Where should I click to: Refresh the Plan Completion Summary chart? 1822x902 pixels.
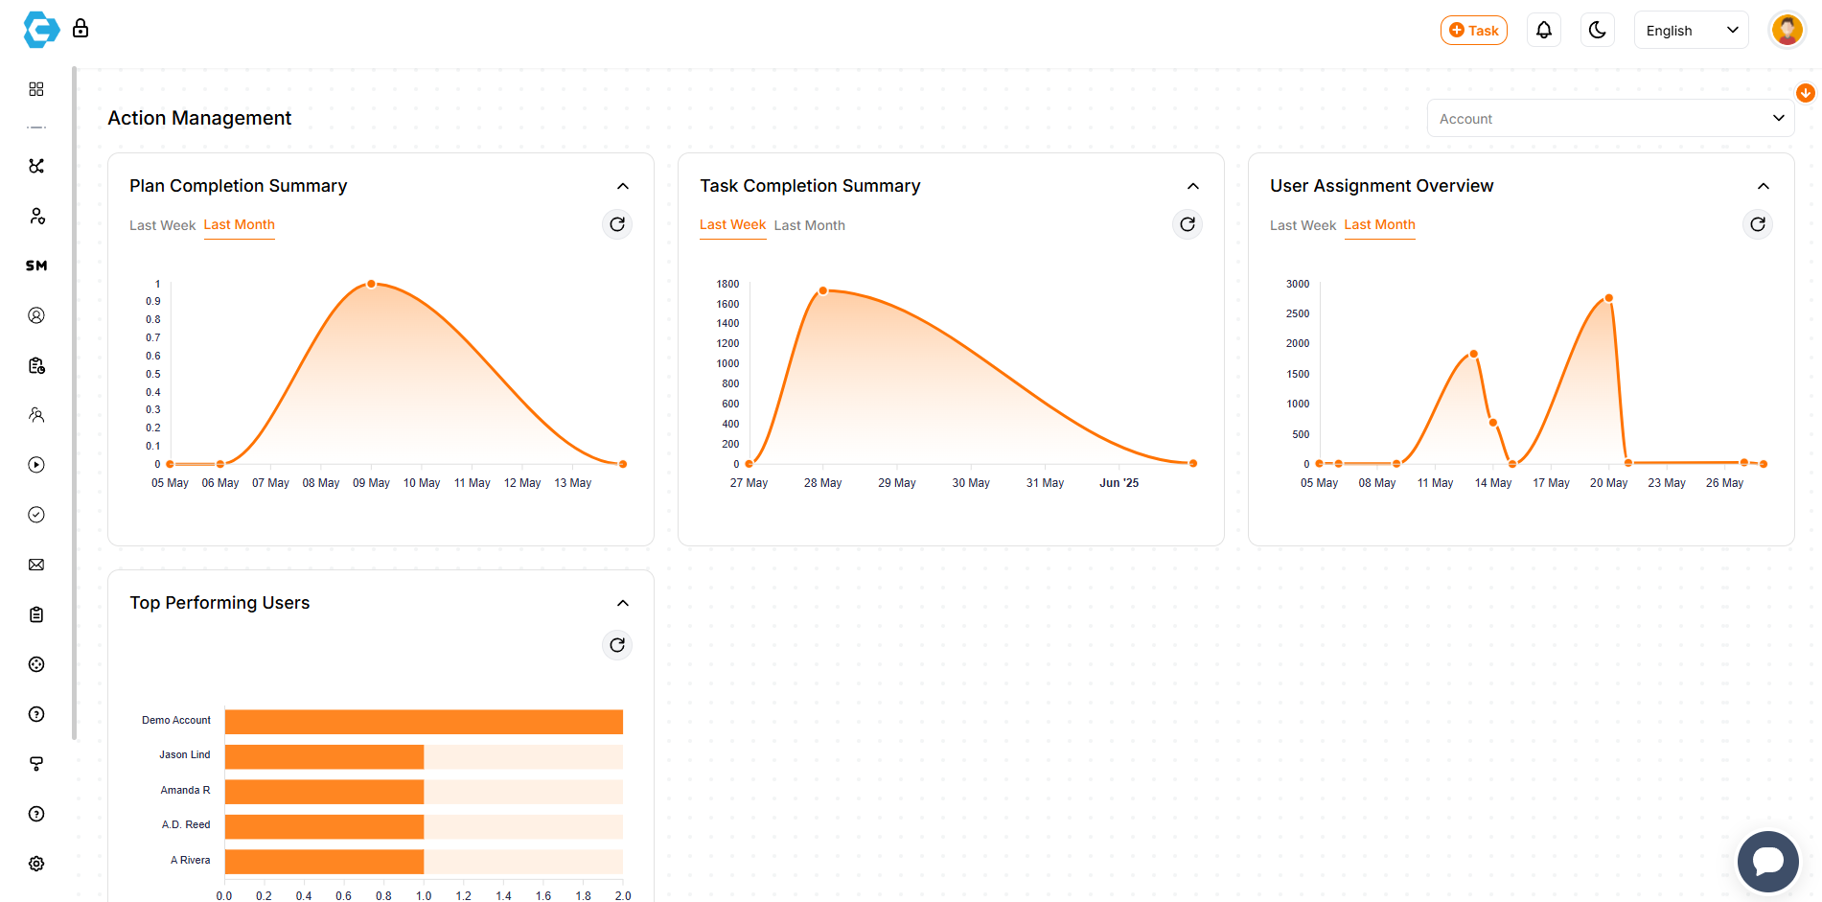pyautogui.click(x=617, y=224)
